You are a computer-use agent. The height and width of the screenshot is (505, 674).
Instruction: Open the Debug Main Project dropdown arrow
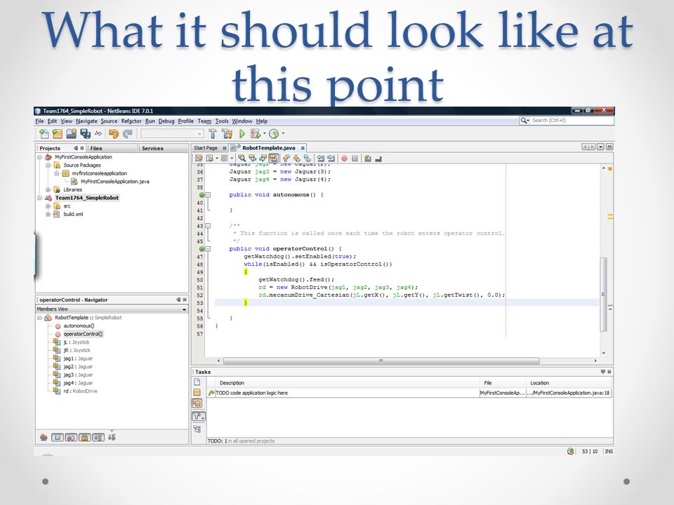pos(265,134)
